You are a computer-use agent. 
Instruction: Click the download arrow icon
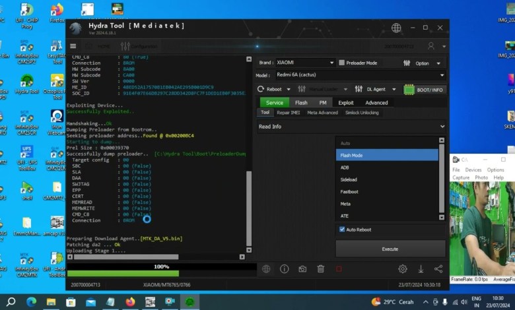(x=421, y=268)
